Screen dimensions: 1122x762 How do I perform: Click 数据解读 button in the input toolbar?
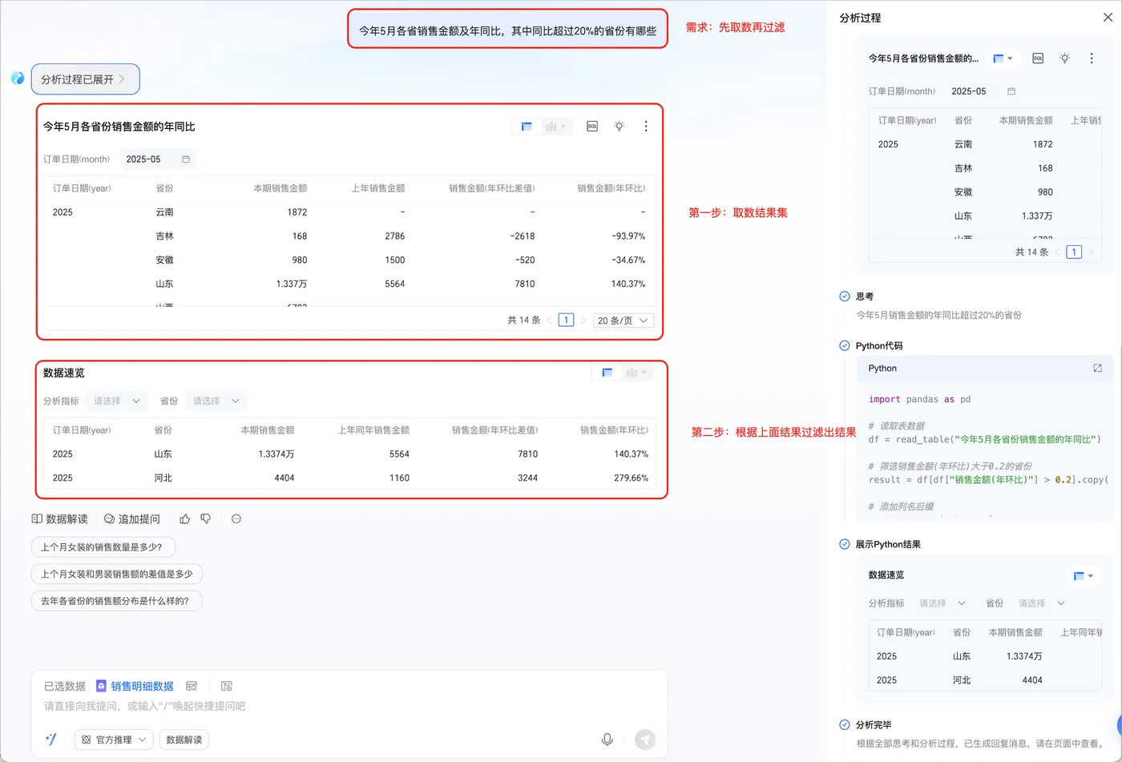tap(184, 740)
